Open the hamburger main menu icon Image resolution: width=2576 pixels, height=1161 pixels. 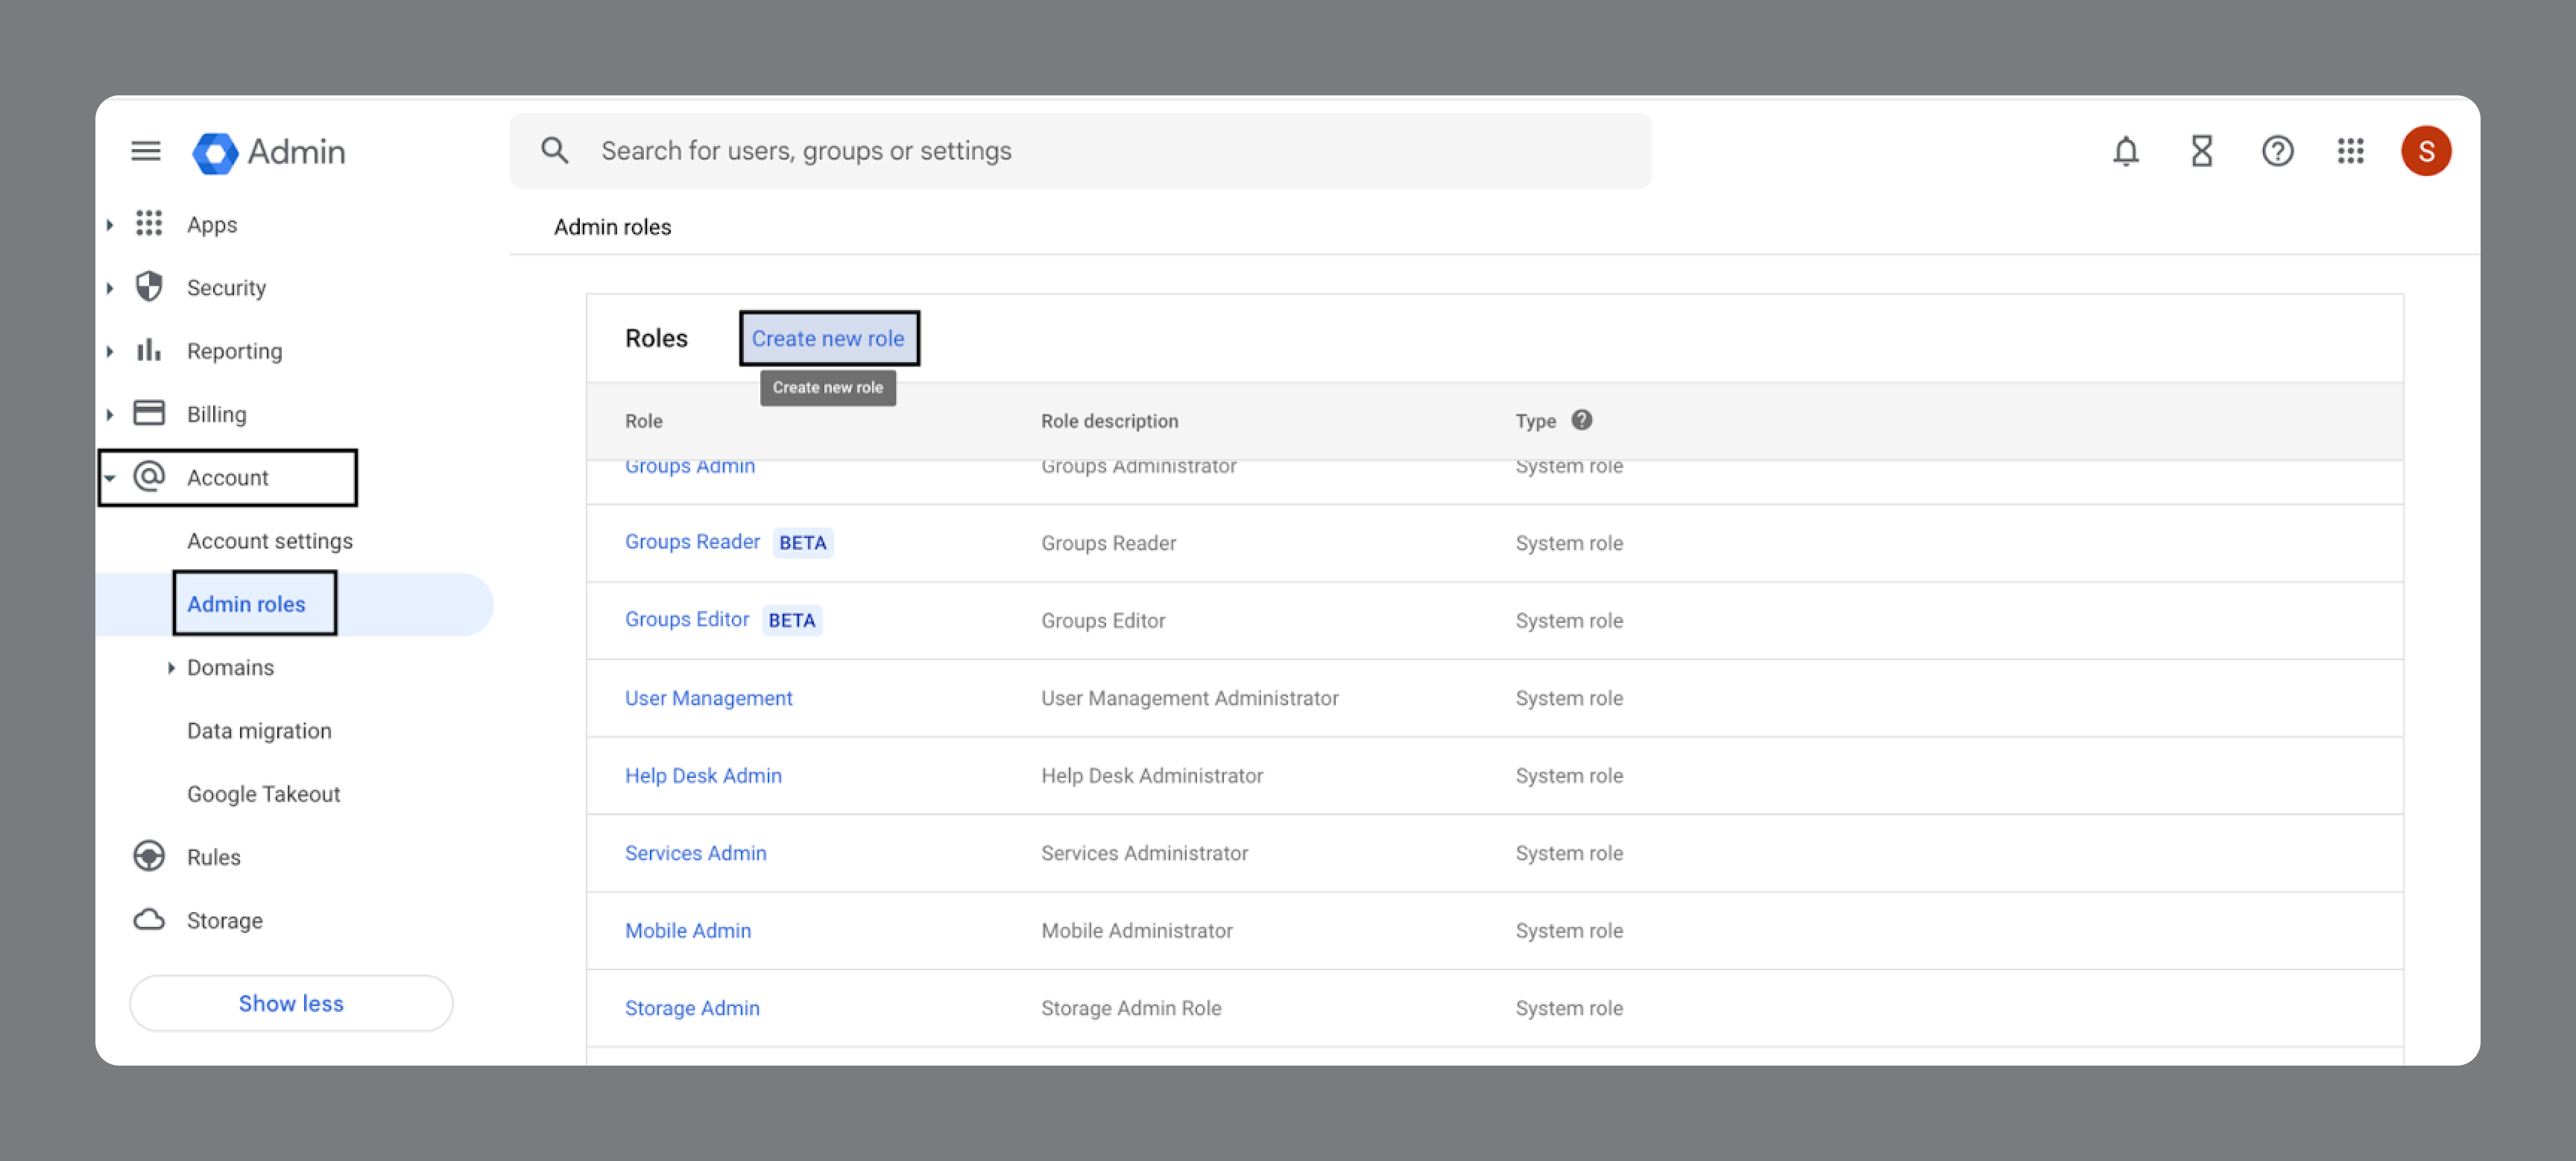tap(146, 151)
